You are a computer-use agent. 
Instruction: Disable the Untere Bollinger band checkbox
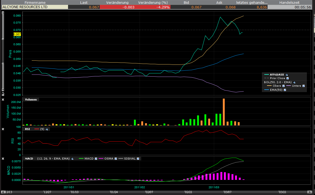click(304, 86)
